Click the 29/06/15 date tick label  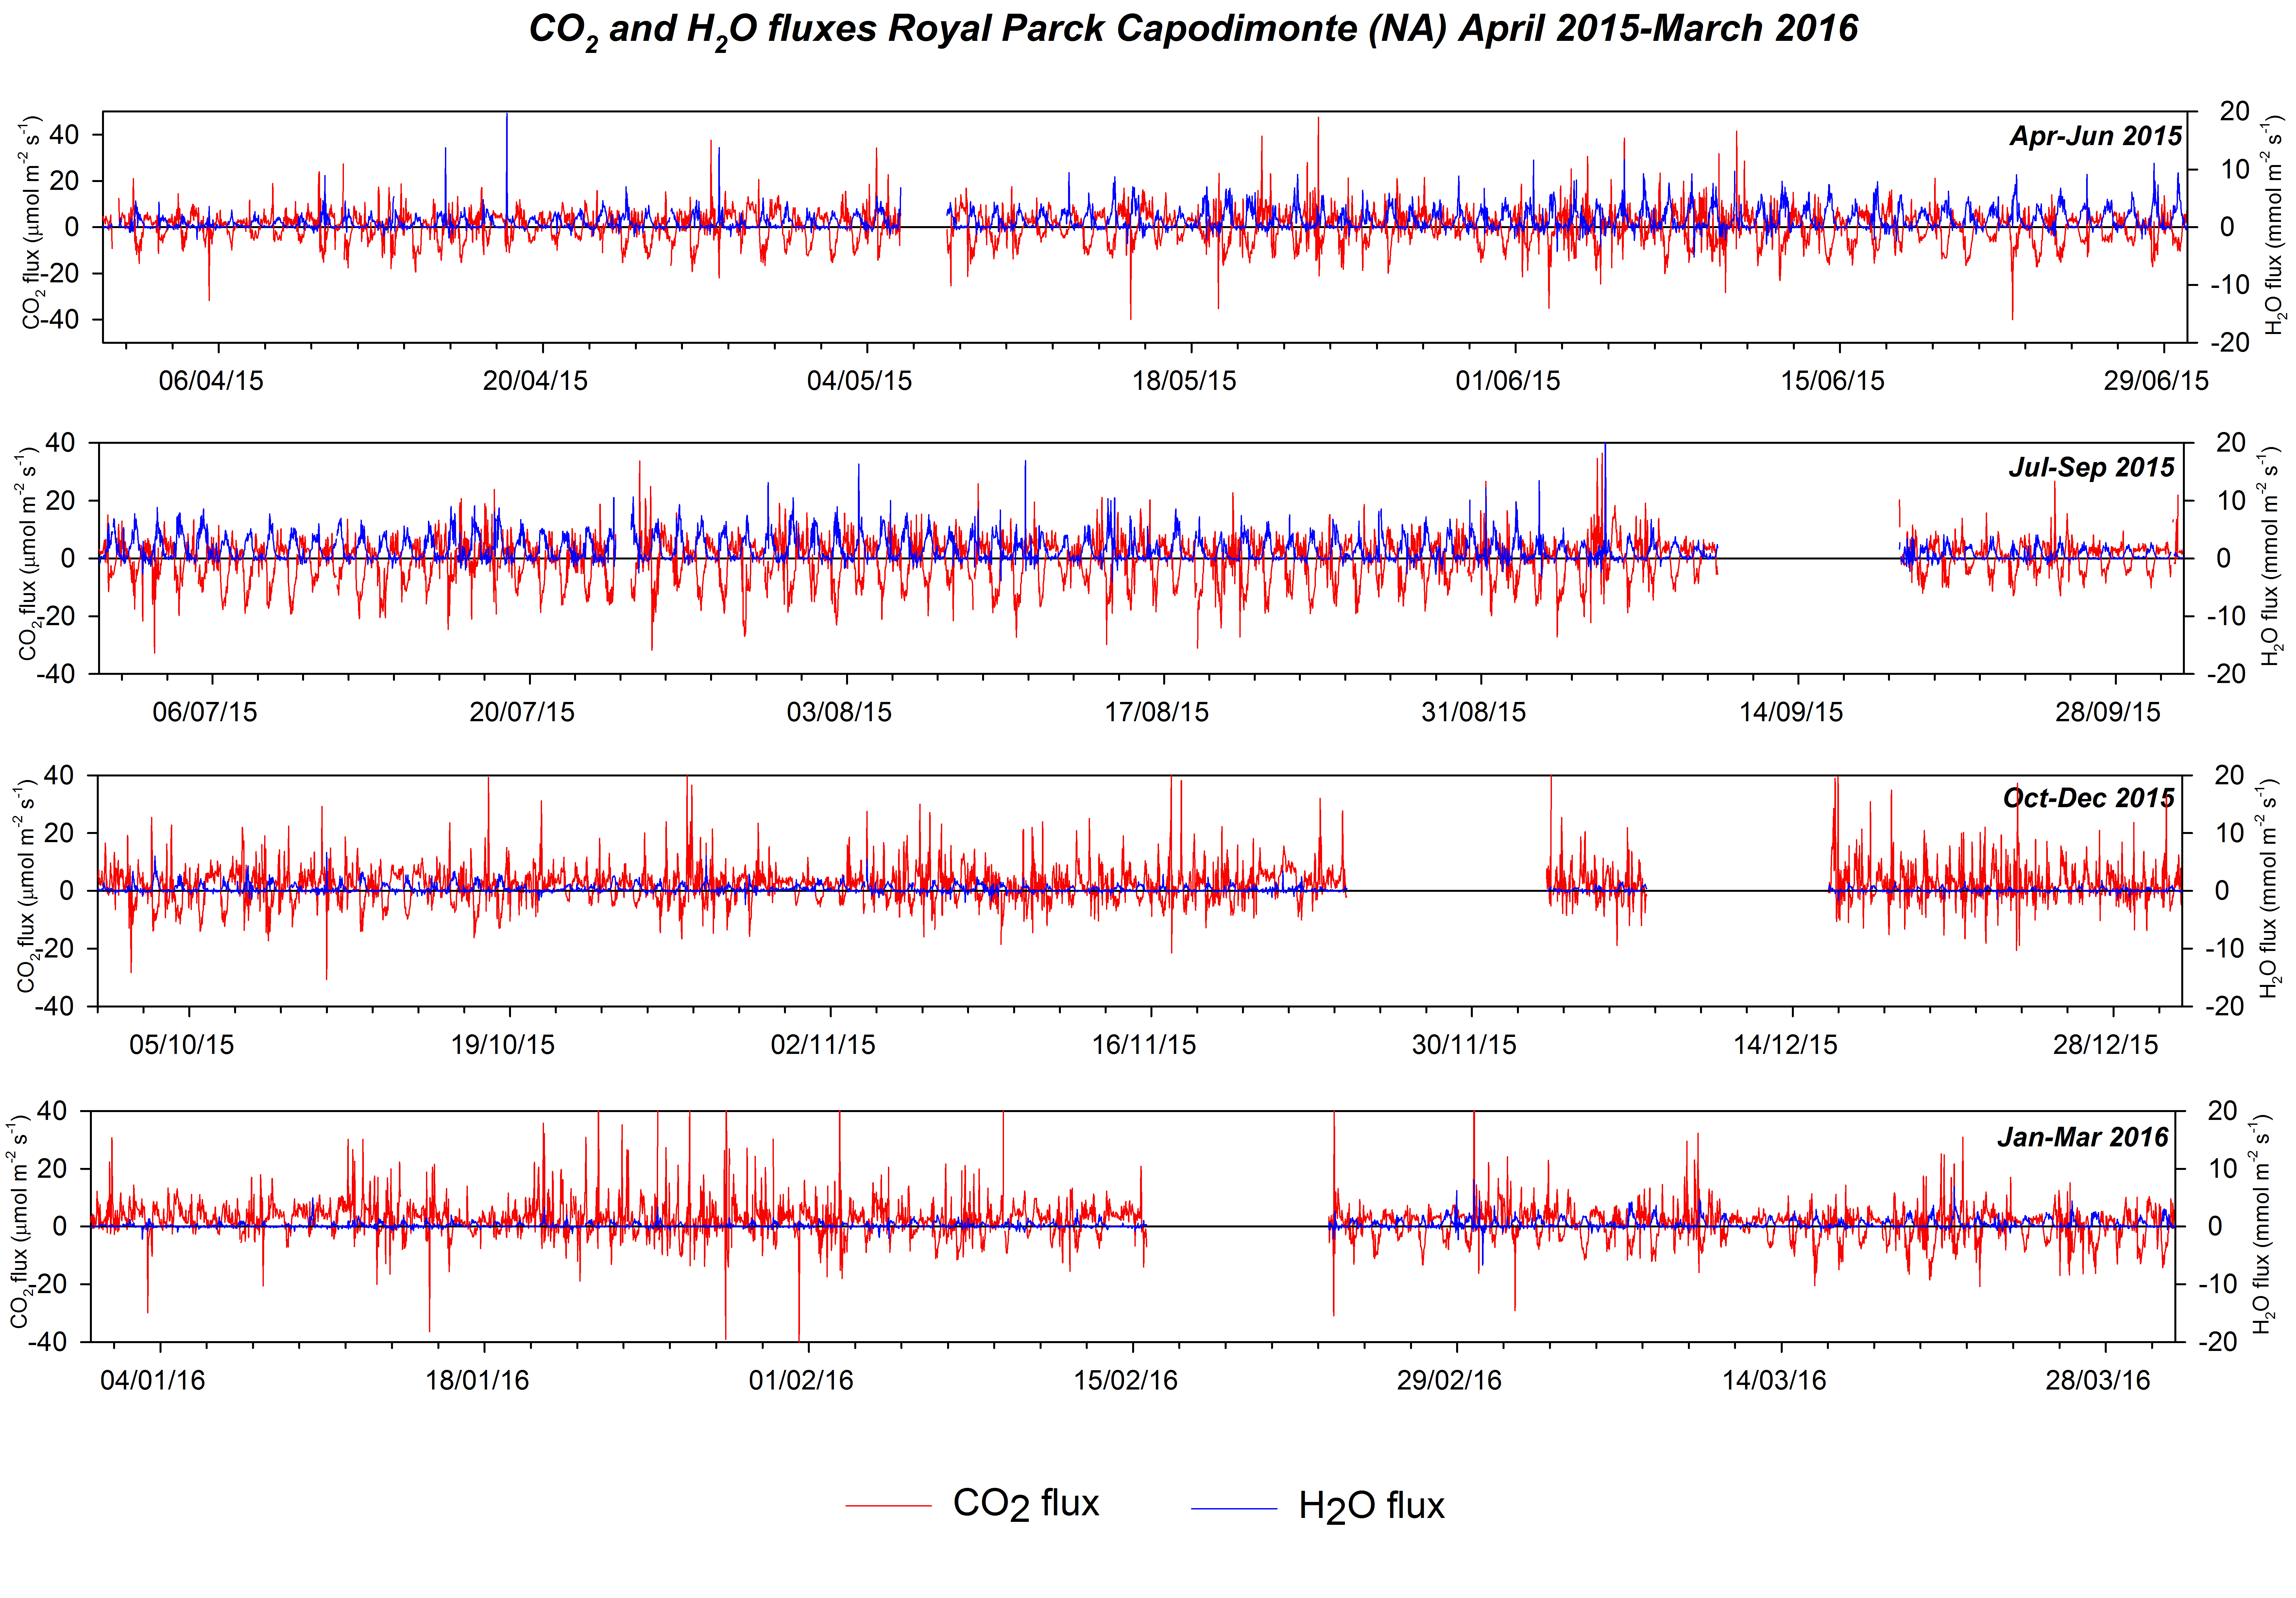[x=2156, y=381]
